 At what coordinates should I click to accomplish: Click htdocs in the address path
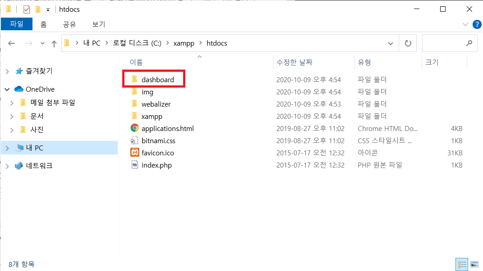click(x=216, y=43)
